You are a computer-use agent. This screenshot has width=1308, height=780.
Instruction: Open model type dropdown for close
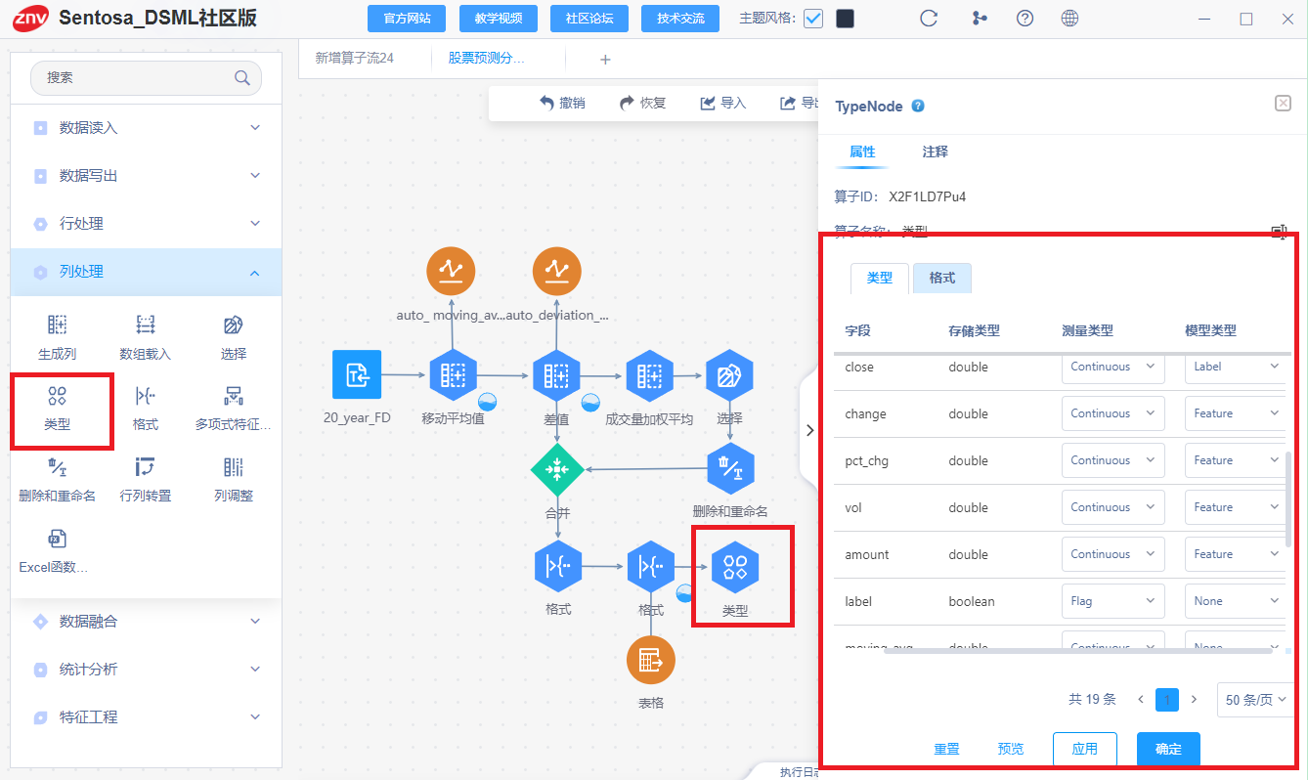(1236, 367)
